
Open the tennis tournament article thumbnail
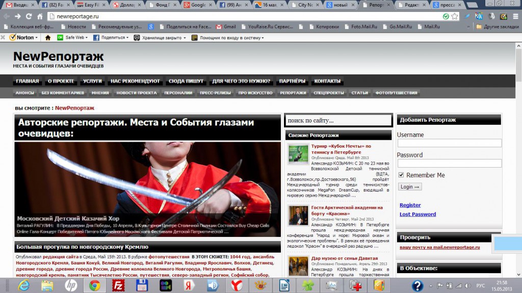pos(298,154)
